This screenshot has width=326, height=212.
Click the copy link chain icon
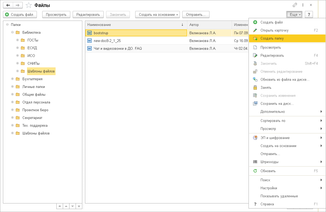click(295, 5)
